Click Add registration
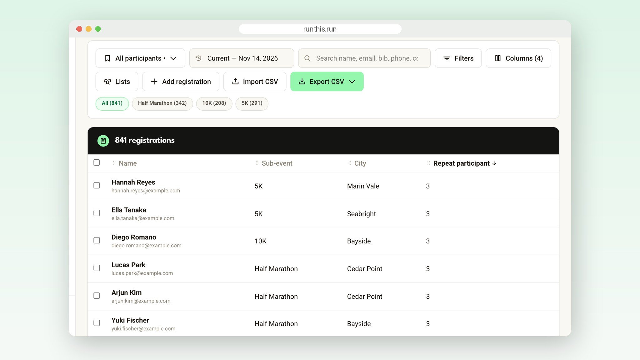The width and height of the screenshot is (640, 360). click(x=181, y=82)
